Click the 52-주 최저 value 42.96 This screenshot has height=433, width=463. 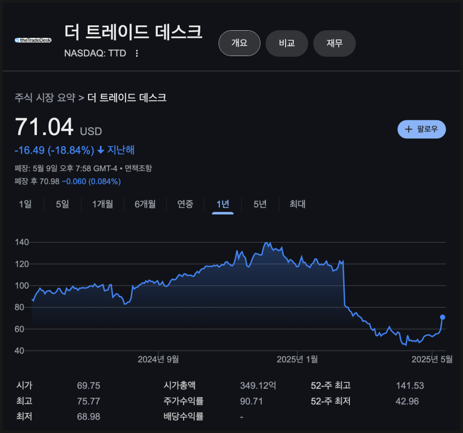(x=407, y=401)
